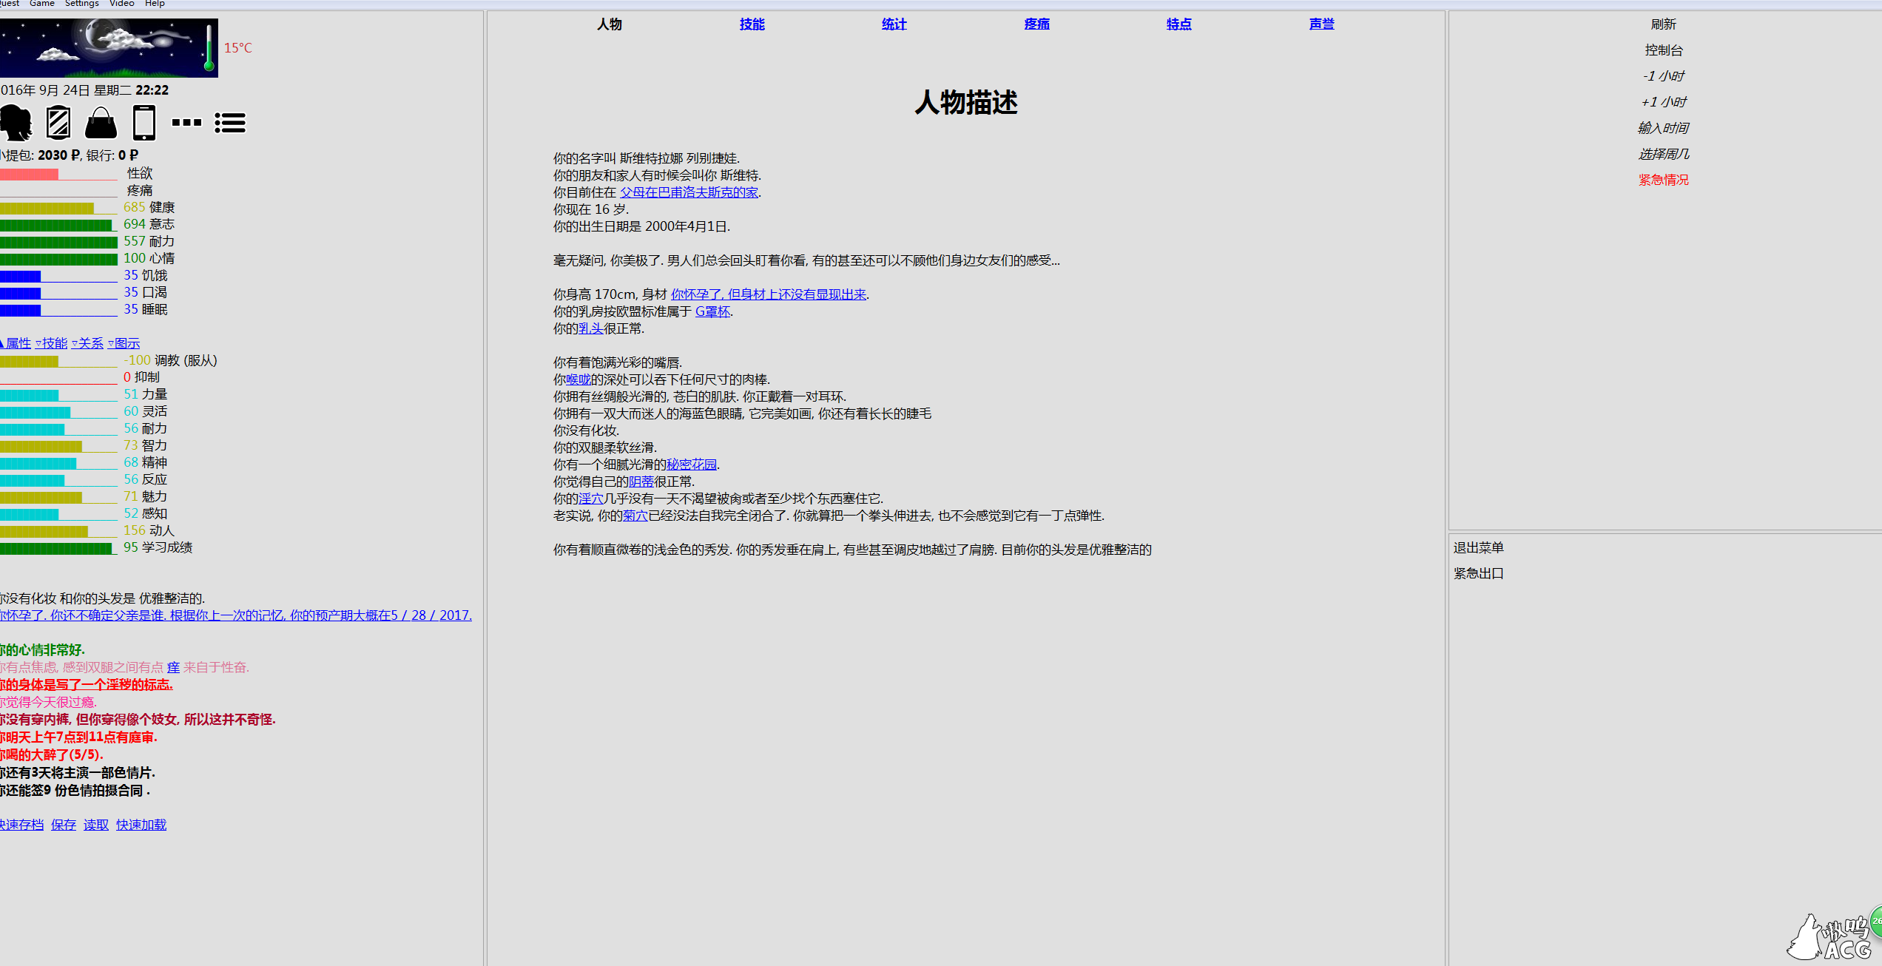1882x966 pixels.
Task: Collapse the 属性 attributes section
Action: pos(16,343)
